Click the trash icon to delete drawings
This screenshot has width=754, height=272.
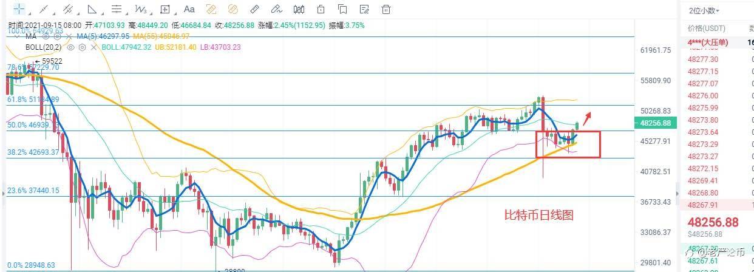tap(386, 9)
